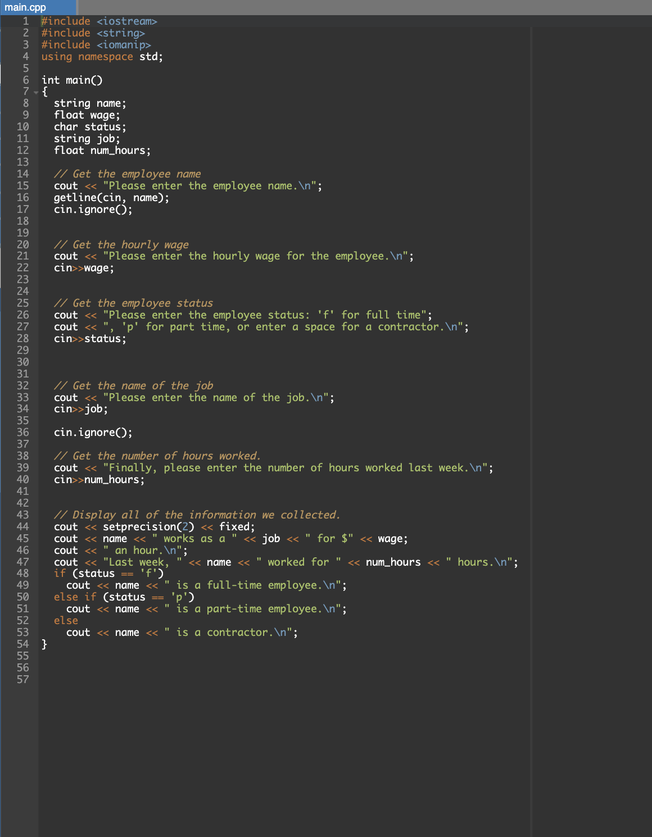The height and width of the screenshot is (837, 652).
Task: Click the cin.ignore() call on line 36
Action: (93, 432)
